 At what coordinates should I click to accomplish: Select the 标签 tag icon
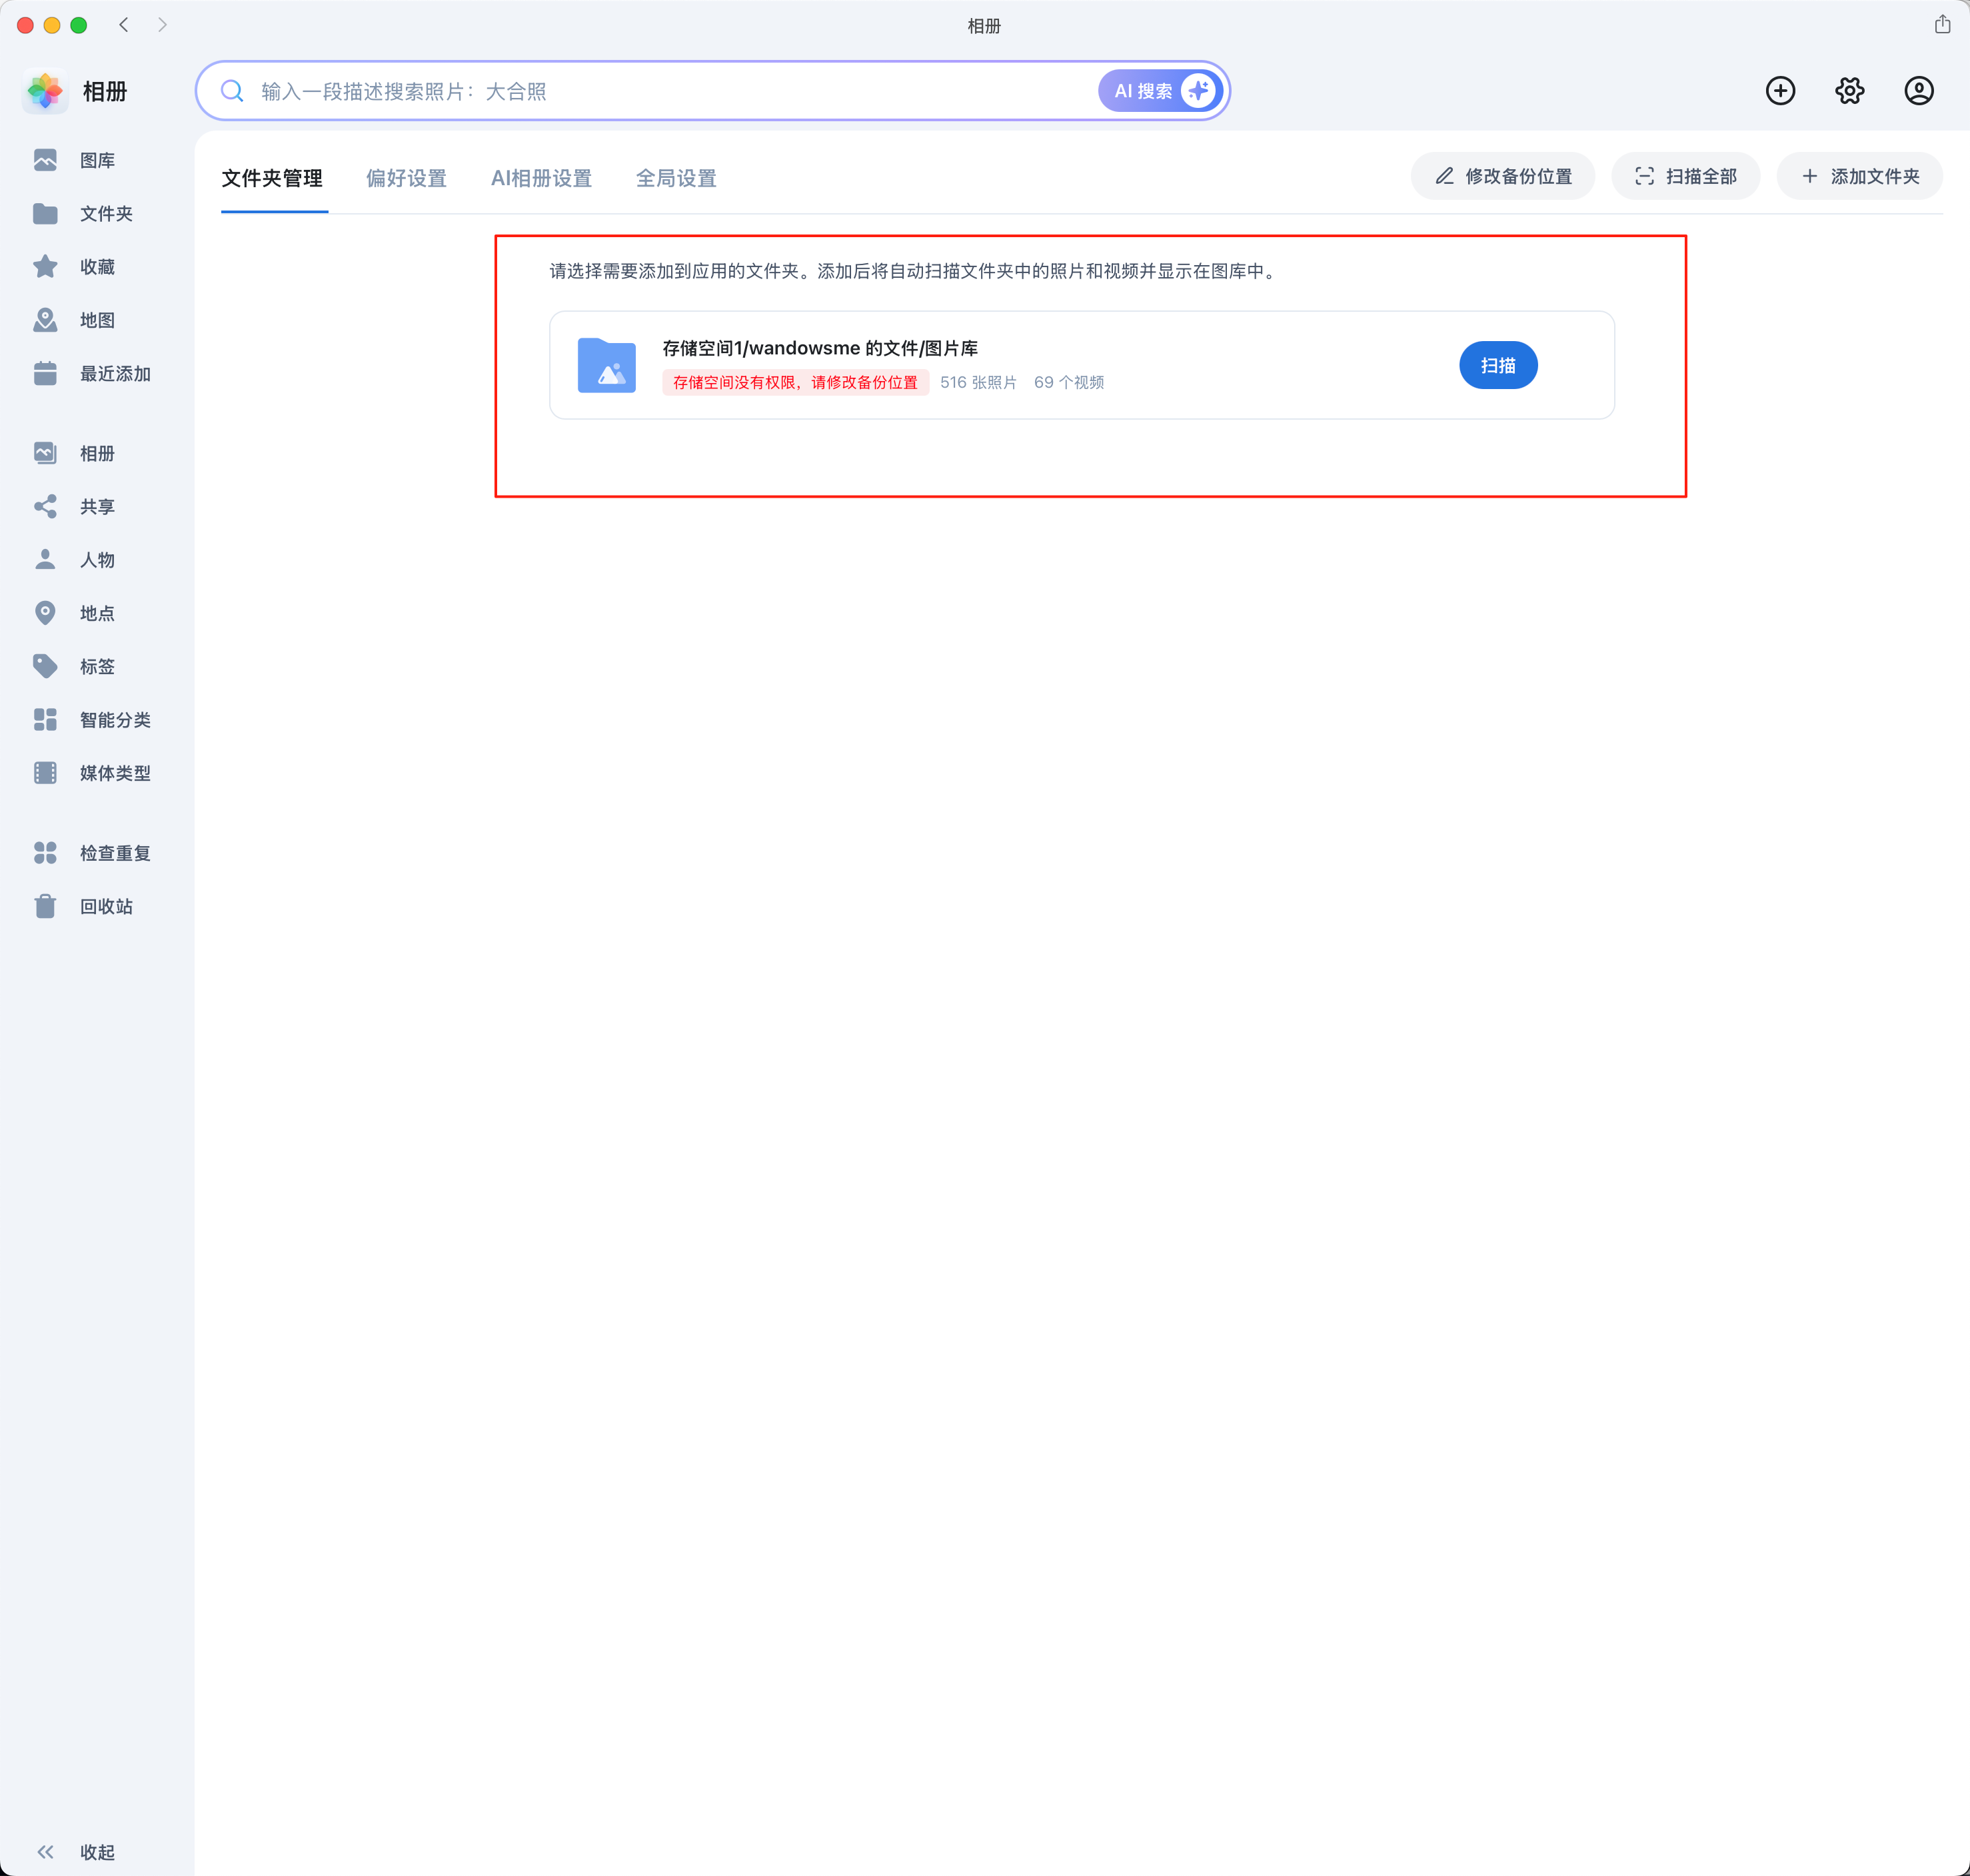tap(45, 666)
